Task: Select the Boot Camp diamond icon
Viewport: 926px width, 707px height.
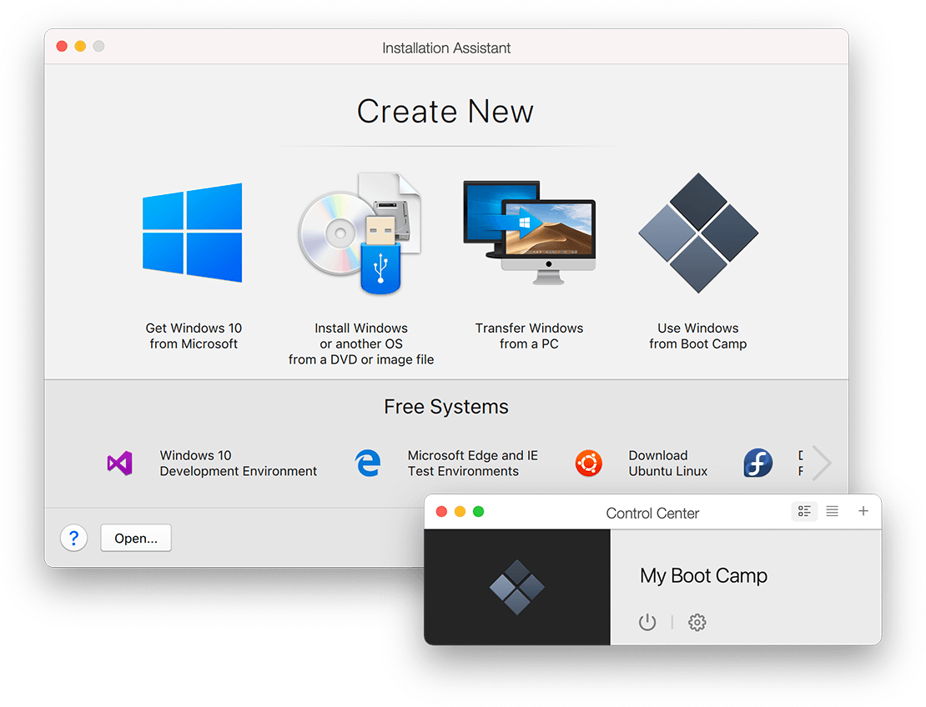Action: (697, 233)
